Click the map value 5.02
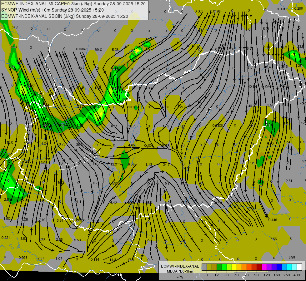 pos(98,107)
